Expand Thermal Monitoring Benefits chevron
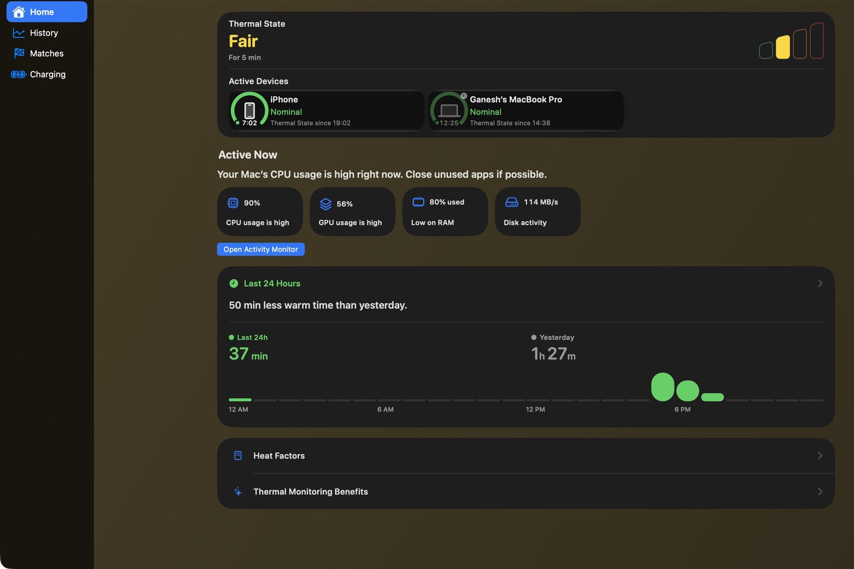Screen dimensions: 854x569 [x=820, y=492]
